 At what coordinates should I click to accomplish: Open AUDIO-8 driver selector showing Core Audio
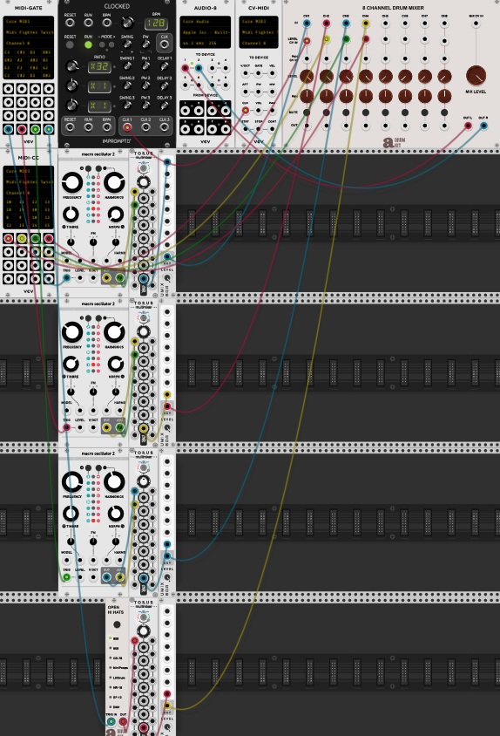[x=205, y=22]
